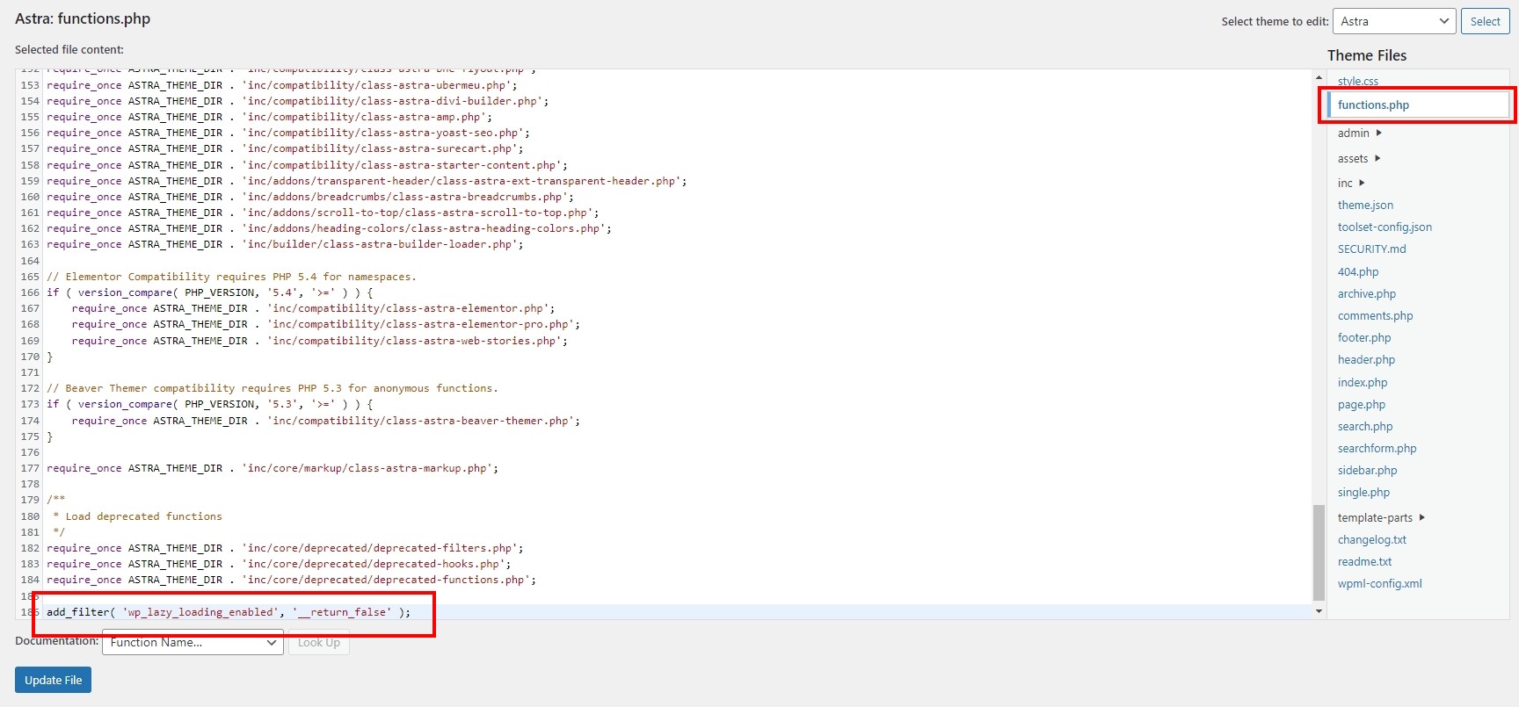The height and width of the screenshot is (707, 1519).
Task: Open sidebar.php file
Action: coord(1367,470)
